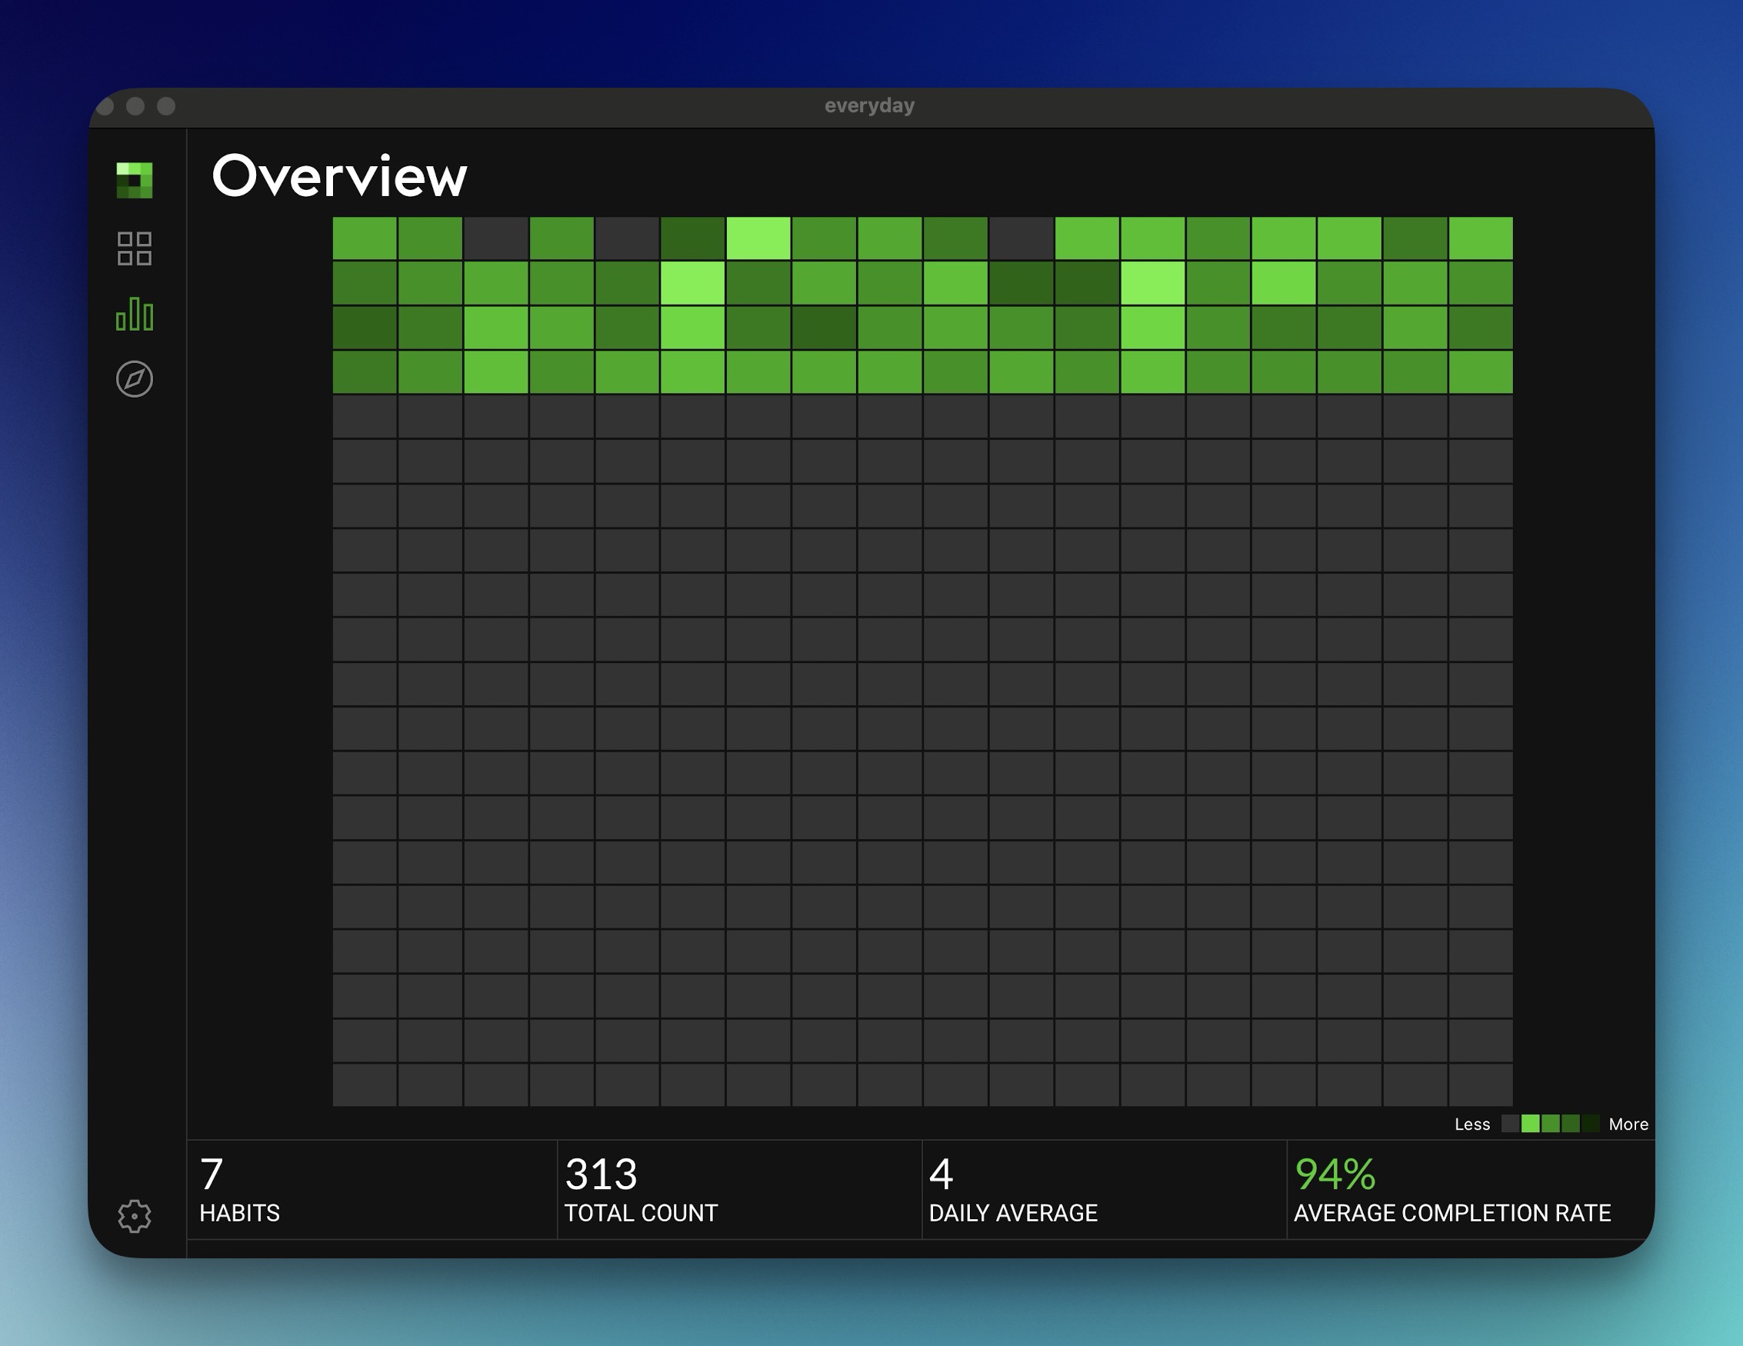
Task: Click the darkest green legend swatch
Action: [x=1591, y=1124]
